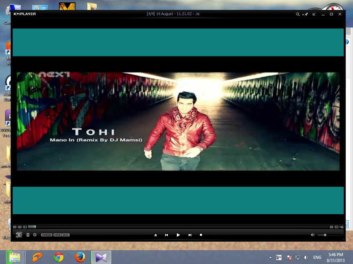Click the MP2 audio codec badge
This screenshot has width=353, height=264.
[57, 235]
